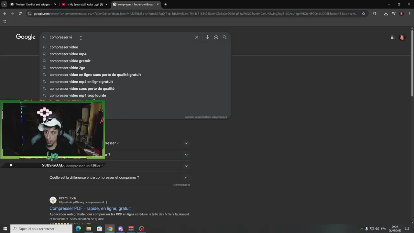Submit search with the magnifier button
414x233 pixels.
coord(224,37)
